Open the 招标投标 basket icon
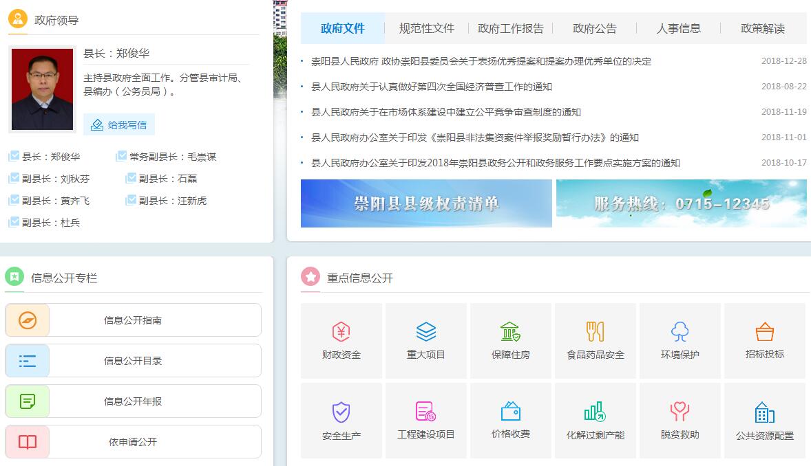Viewport: 811px width, 466px height. [x=764, y=332]
